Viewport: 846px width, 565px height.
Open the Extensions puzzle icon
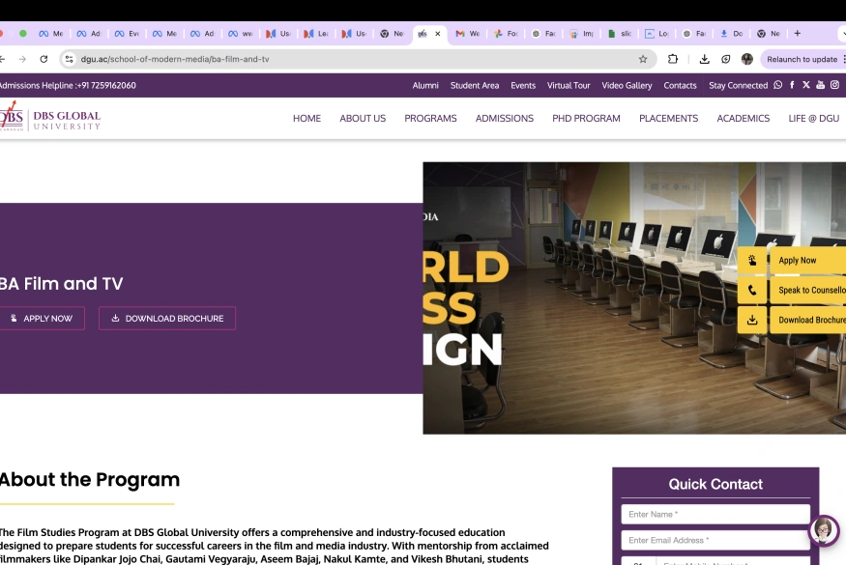tap(673, 59)
